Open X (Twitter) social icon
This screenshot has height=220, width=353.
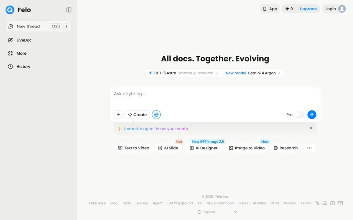(x=317, y=203)
